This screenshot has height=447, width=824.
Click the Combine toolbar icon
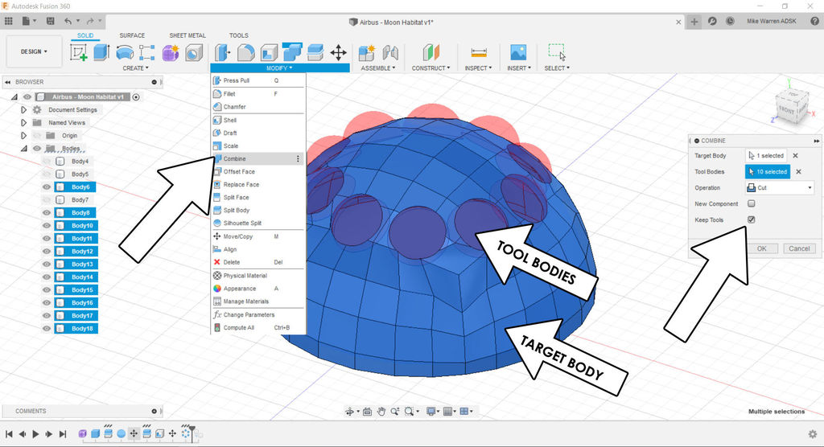tap(292, 52)
